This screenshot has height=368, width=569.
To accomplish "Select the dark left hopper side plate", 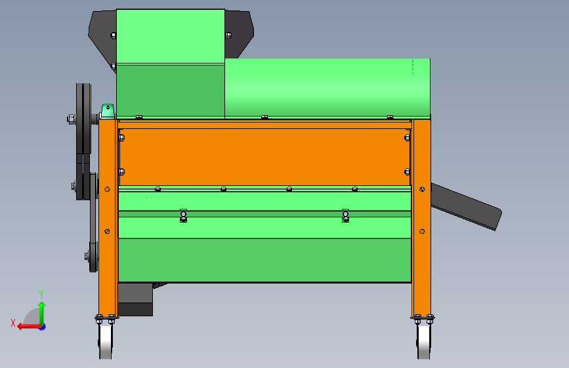I will click(x=102, y=39).
